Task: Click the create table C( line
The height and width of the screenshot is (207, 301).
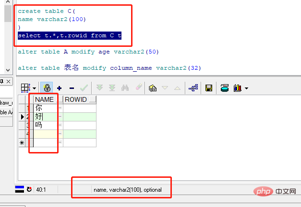Action: (47, 11)
